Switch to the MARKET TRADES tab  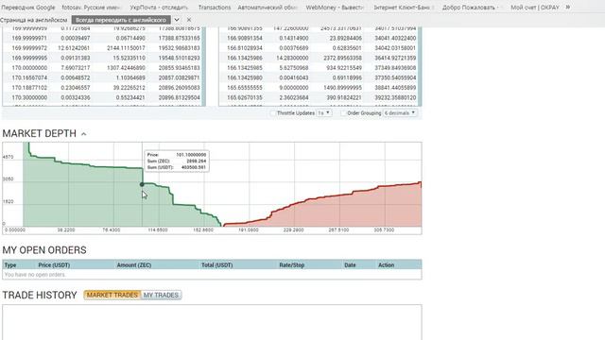pos(112,295)
